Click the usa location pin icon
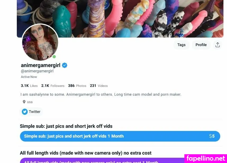Screen dimensions: 227x163 [x=24, y=102]
